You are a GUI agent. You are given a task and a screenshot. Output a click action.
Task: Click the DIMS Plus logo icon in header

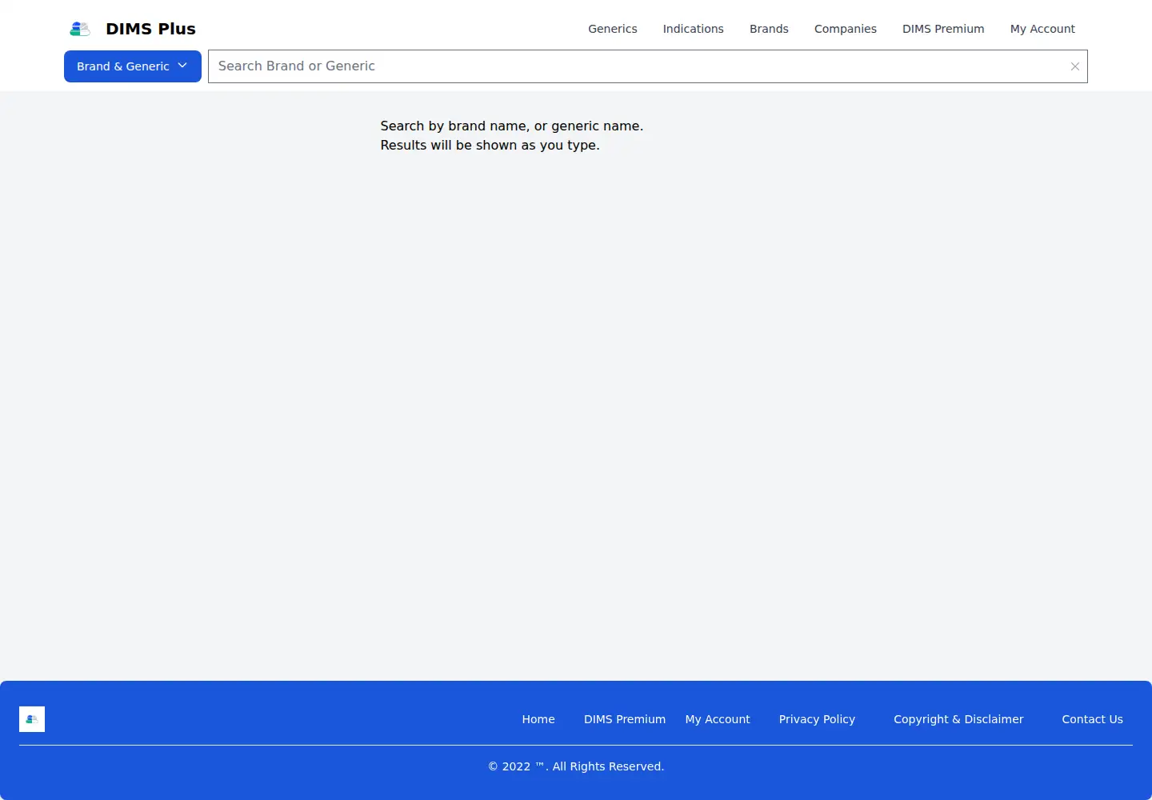click(80, 29)
